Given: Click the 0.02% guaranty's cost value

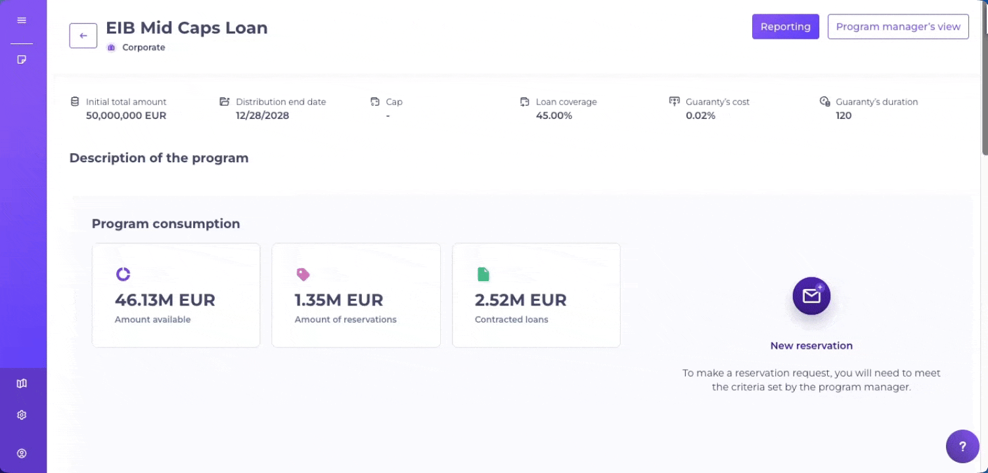Looking at the screenshot, I should pyautogui.click(x=700, y=116).
